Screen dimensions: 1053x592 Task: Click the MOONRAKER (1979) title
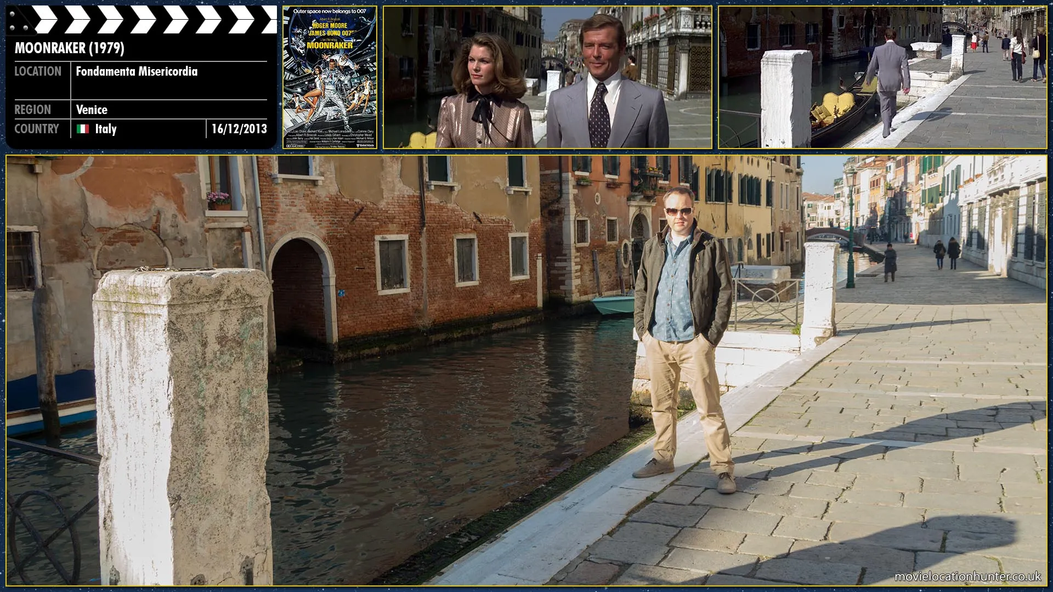coord(70,48)
